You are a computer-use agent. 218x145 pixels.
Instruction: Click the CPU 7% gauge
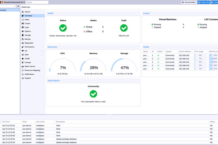62,65
